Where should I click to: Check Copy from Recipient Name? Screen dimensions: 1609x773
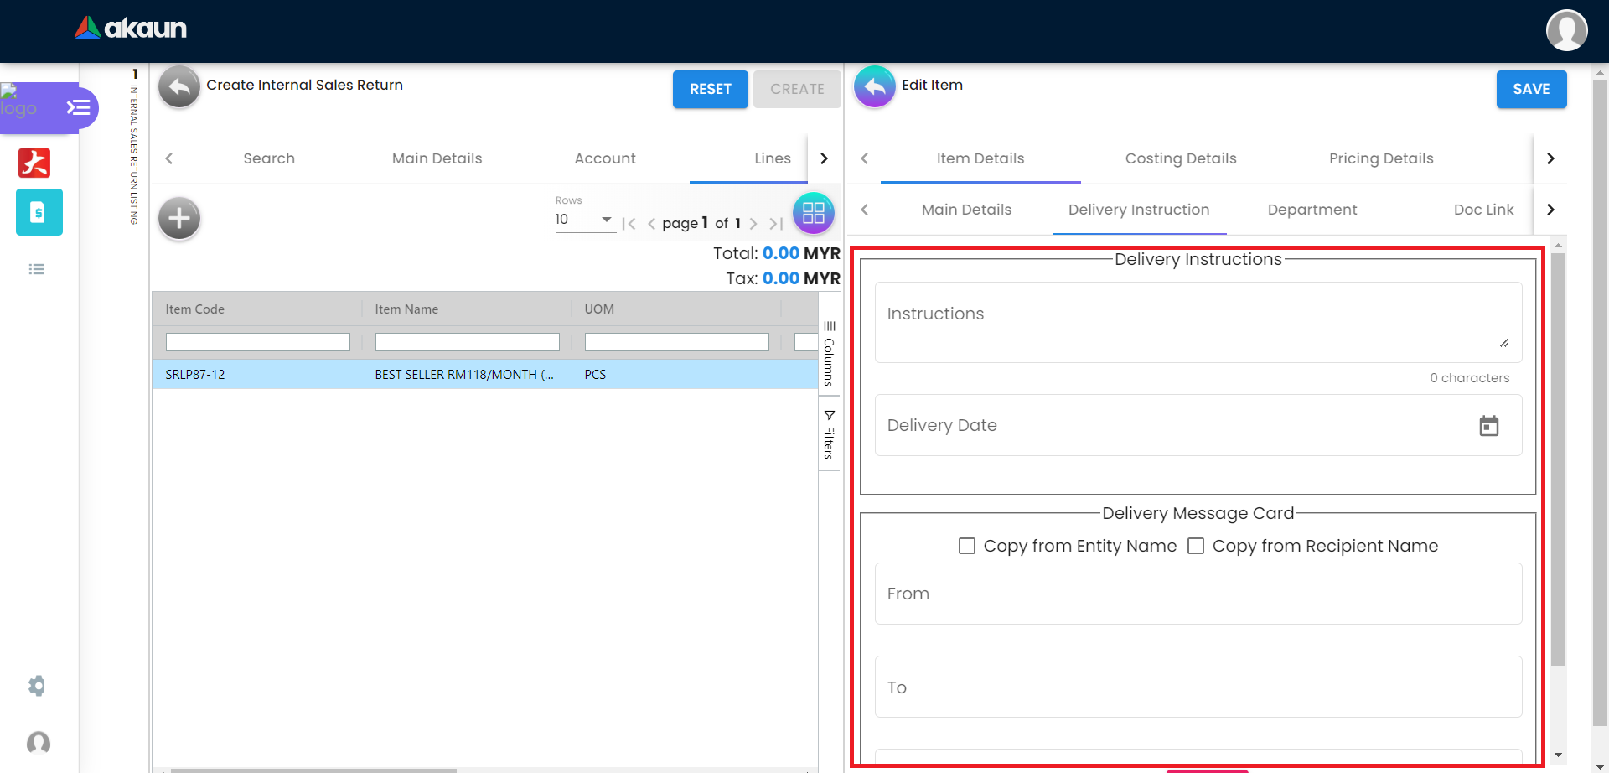tap(1196, 546)
